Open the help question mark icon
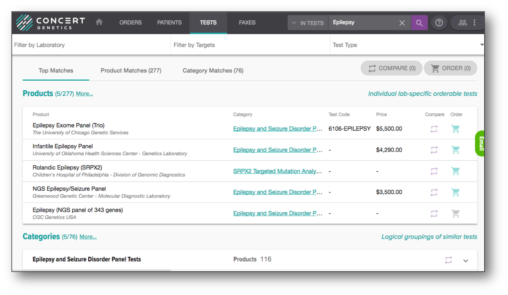508x295 pixels. coord(439,23)
